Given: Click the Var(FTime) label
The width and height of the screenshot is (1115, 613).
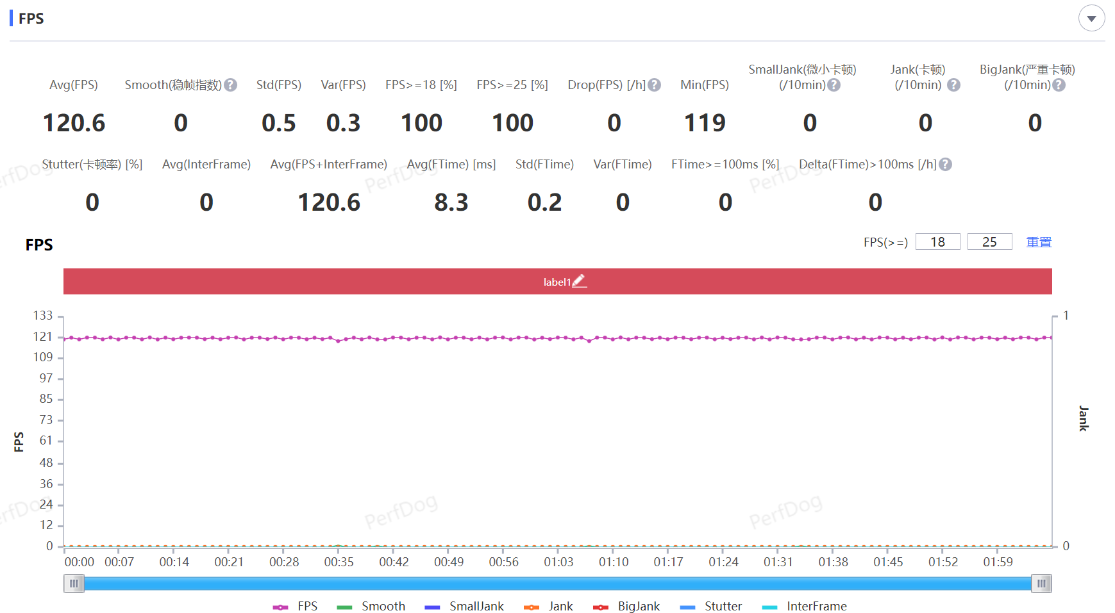Looking at the screenshot, I should click(623, 165).
